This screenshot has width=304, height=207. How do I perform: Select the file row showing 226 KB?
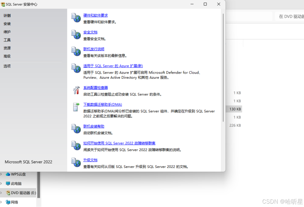coord(234,125)
